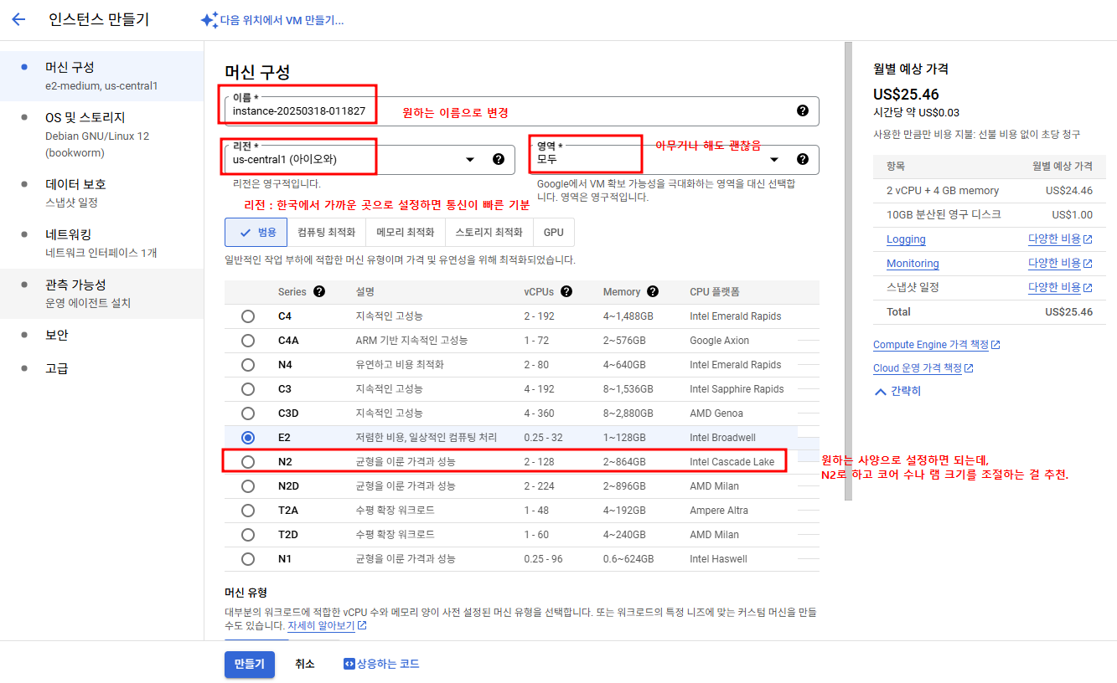Click external link icon in 스냅샷 일정 row
The height and width of the screenshot is (683, 1117).
[x=1088, y=288]
